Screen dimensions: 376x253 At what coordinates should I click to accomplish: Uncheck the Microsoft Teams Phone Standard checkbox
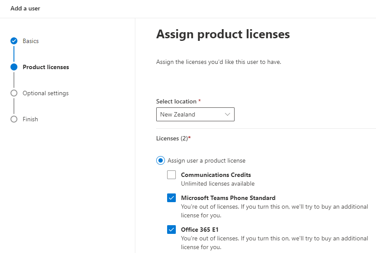(x=171, y=198)
